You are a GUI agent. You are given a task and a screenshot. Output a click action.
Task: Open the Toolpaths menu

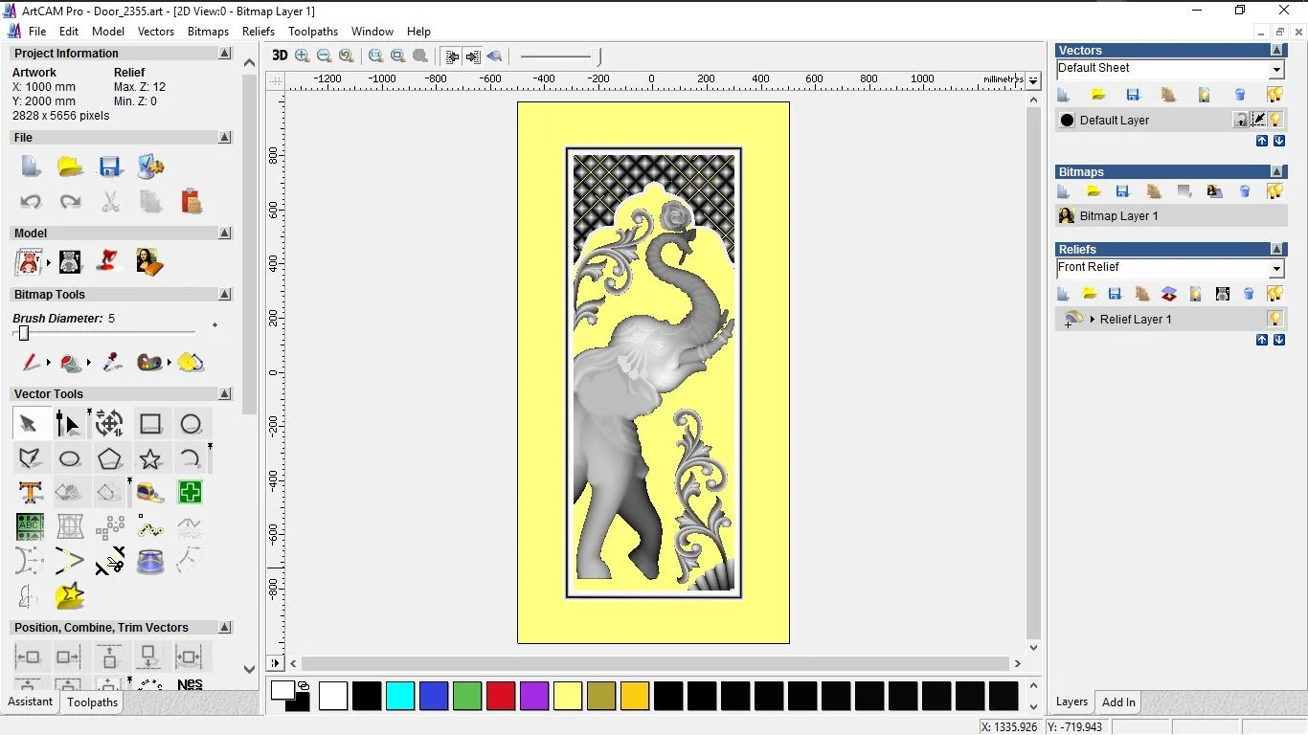point(313,32)
